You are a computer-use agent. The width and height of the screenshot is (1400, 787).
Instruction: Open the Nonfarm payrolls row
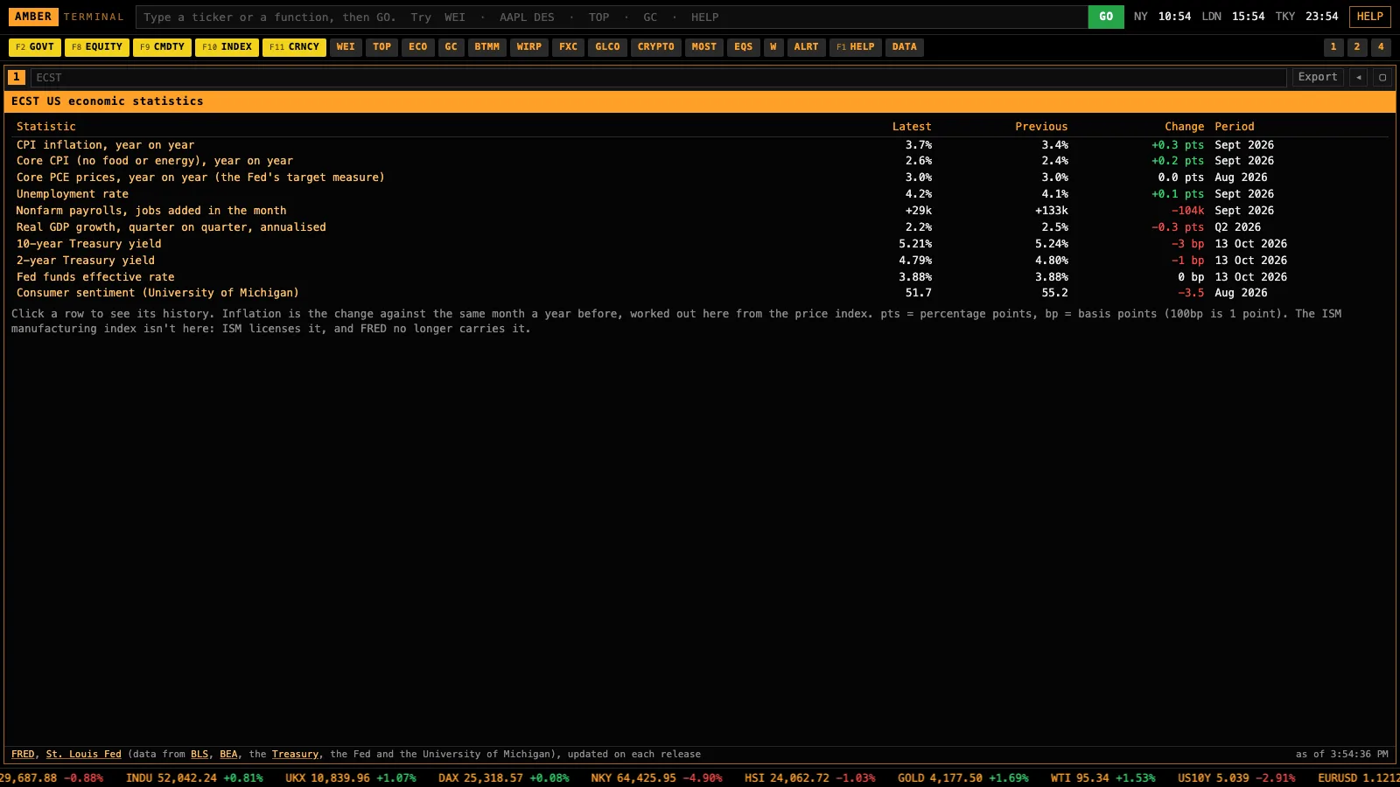point(700,211)
